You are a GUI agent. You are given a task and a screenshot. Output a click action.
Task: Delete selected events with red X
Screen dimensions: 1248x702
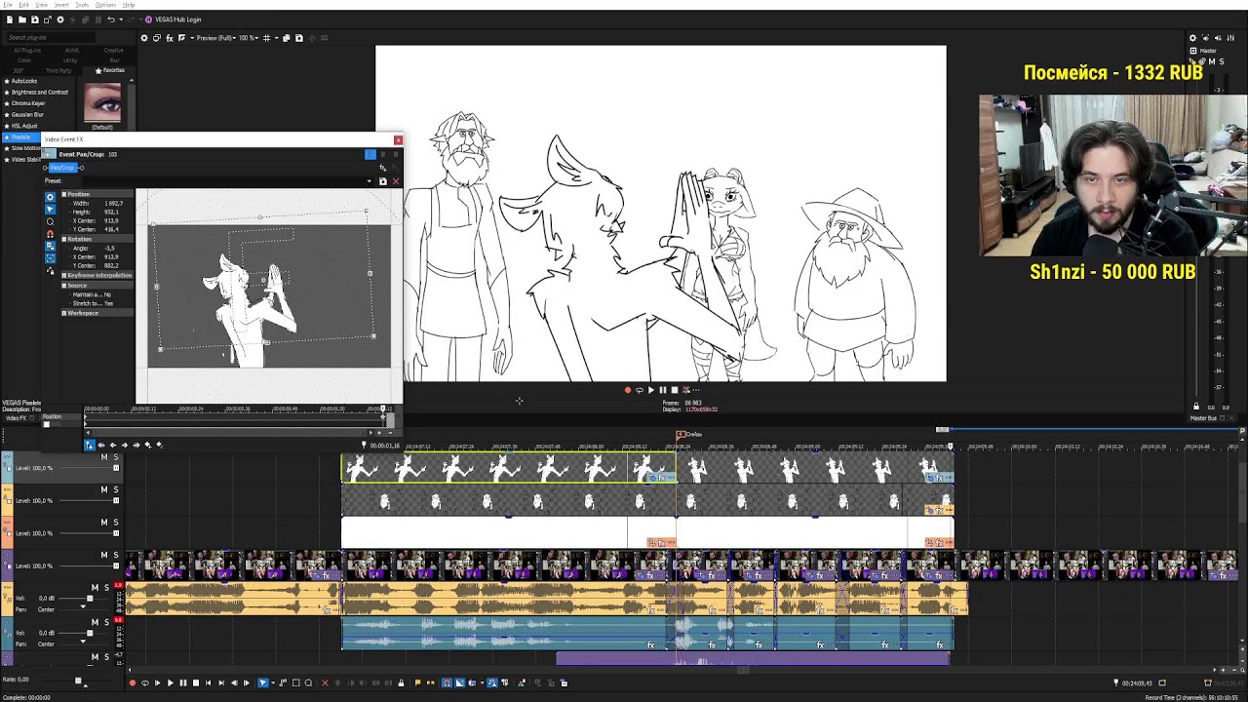(325, 682)
